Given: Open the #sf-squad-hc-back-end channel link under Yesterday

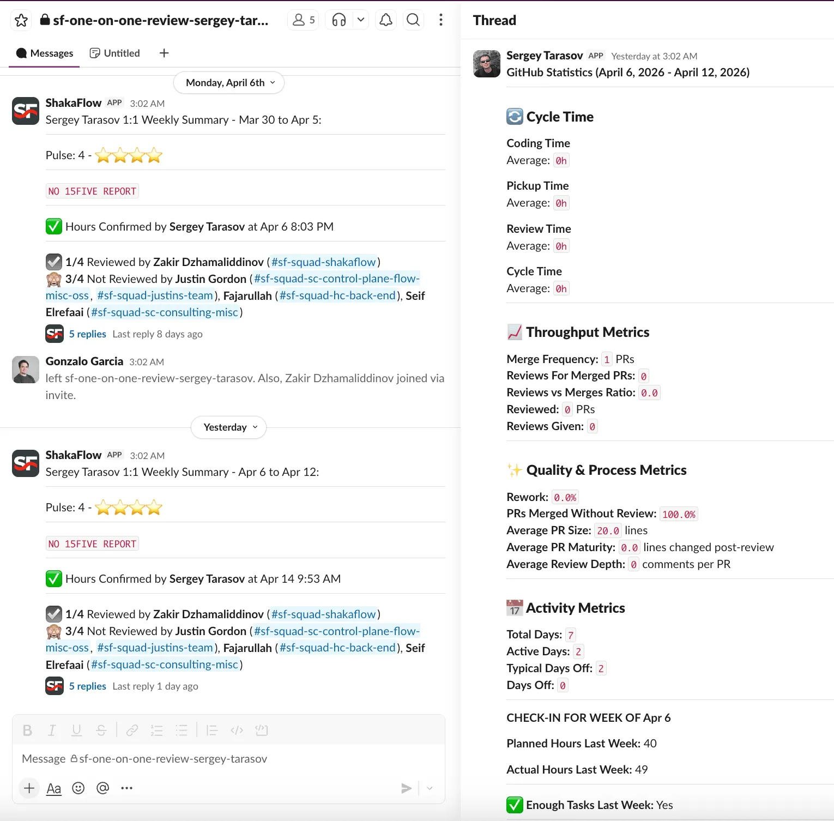Looking at the screenshot, I should [337, 648].
